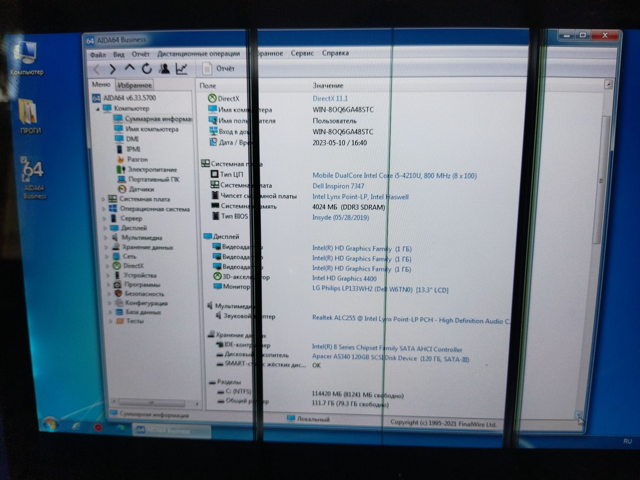Viewport: 640px width, 480px height.
Task: Click the right pane scroll-up arrow
Action: [x=608, y=85]
